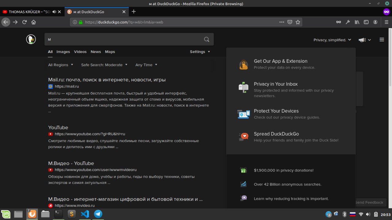The width and height of the screenshot is (392, 220).
Task: Click the DuckDuckGo duck logo
Action: pos(31,39)
